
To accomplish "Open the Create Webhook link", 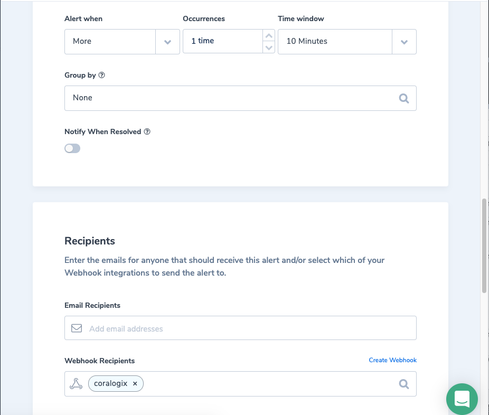I will coord(392,360).
